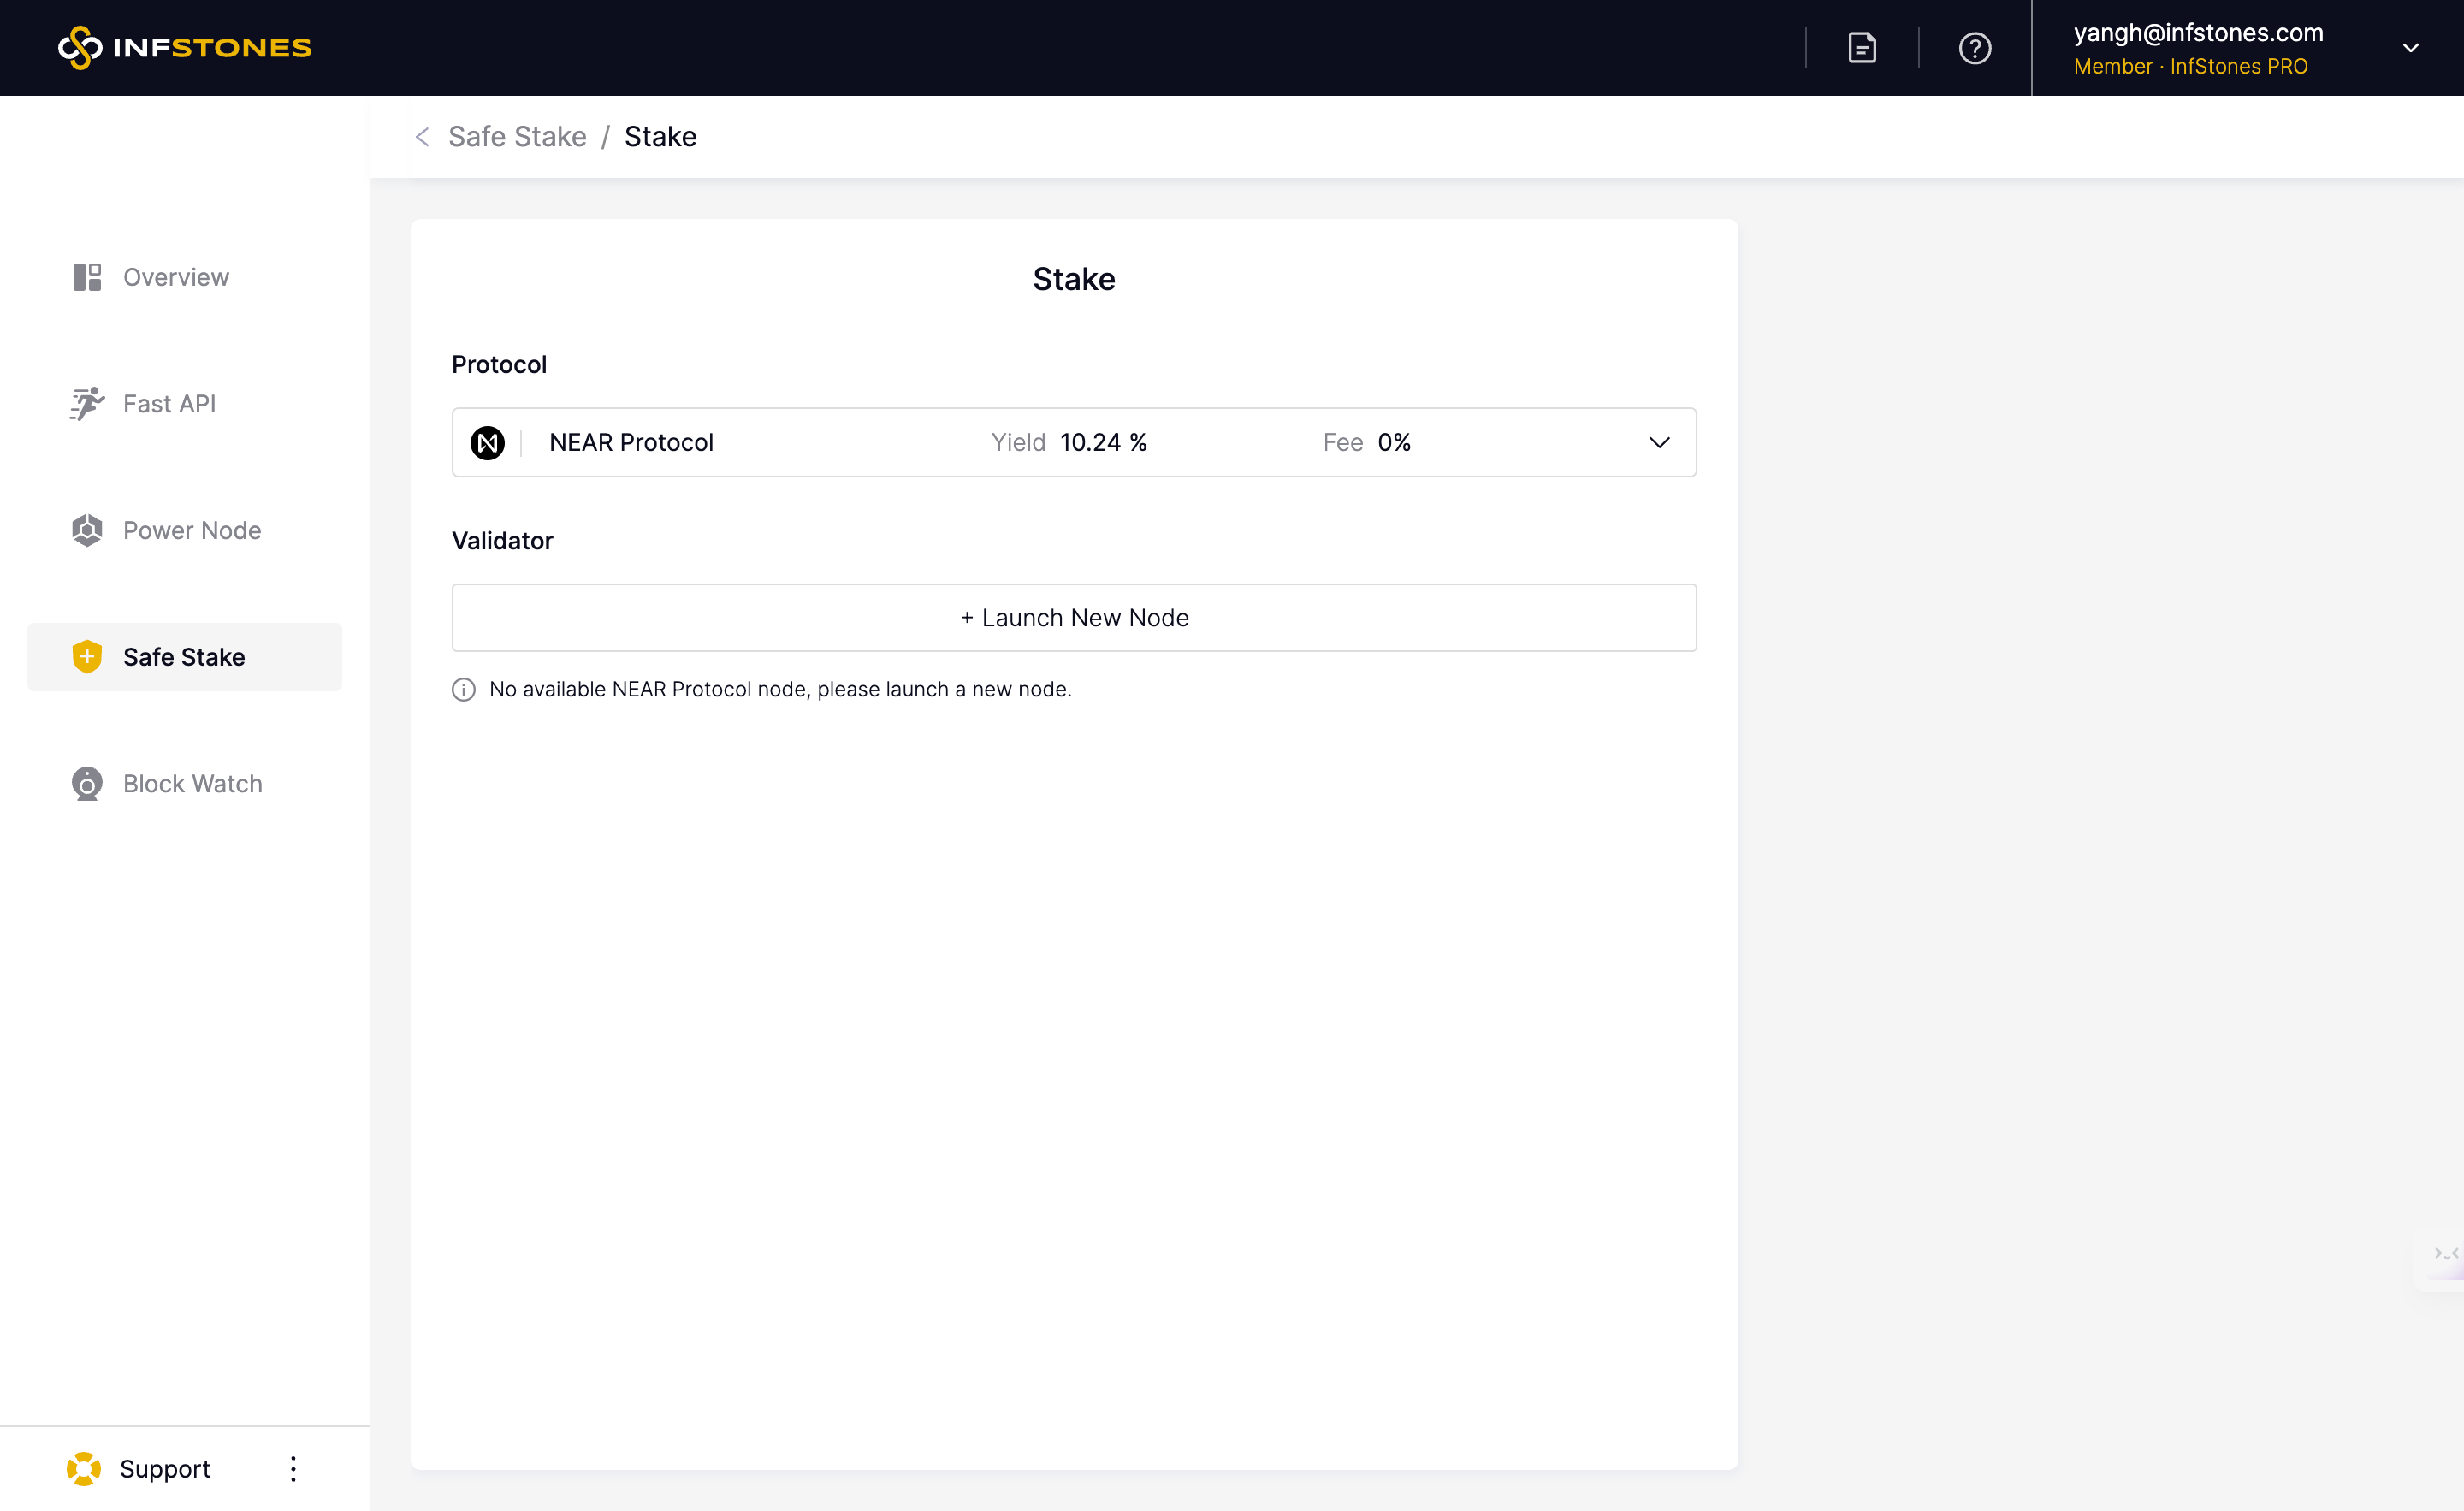The height and width of the screenshot is (1511, 2464).
Task: Click the help question mark icon
Action: tap(1974, 48)
